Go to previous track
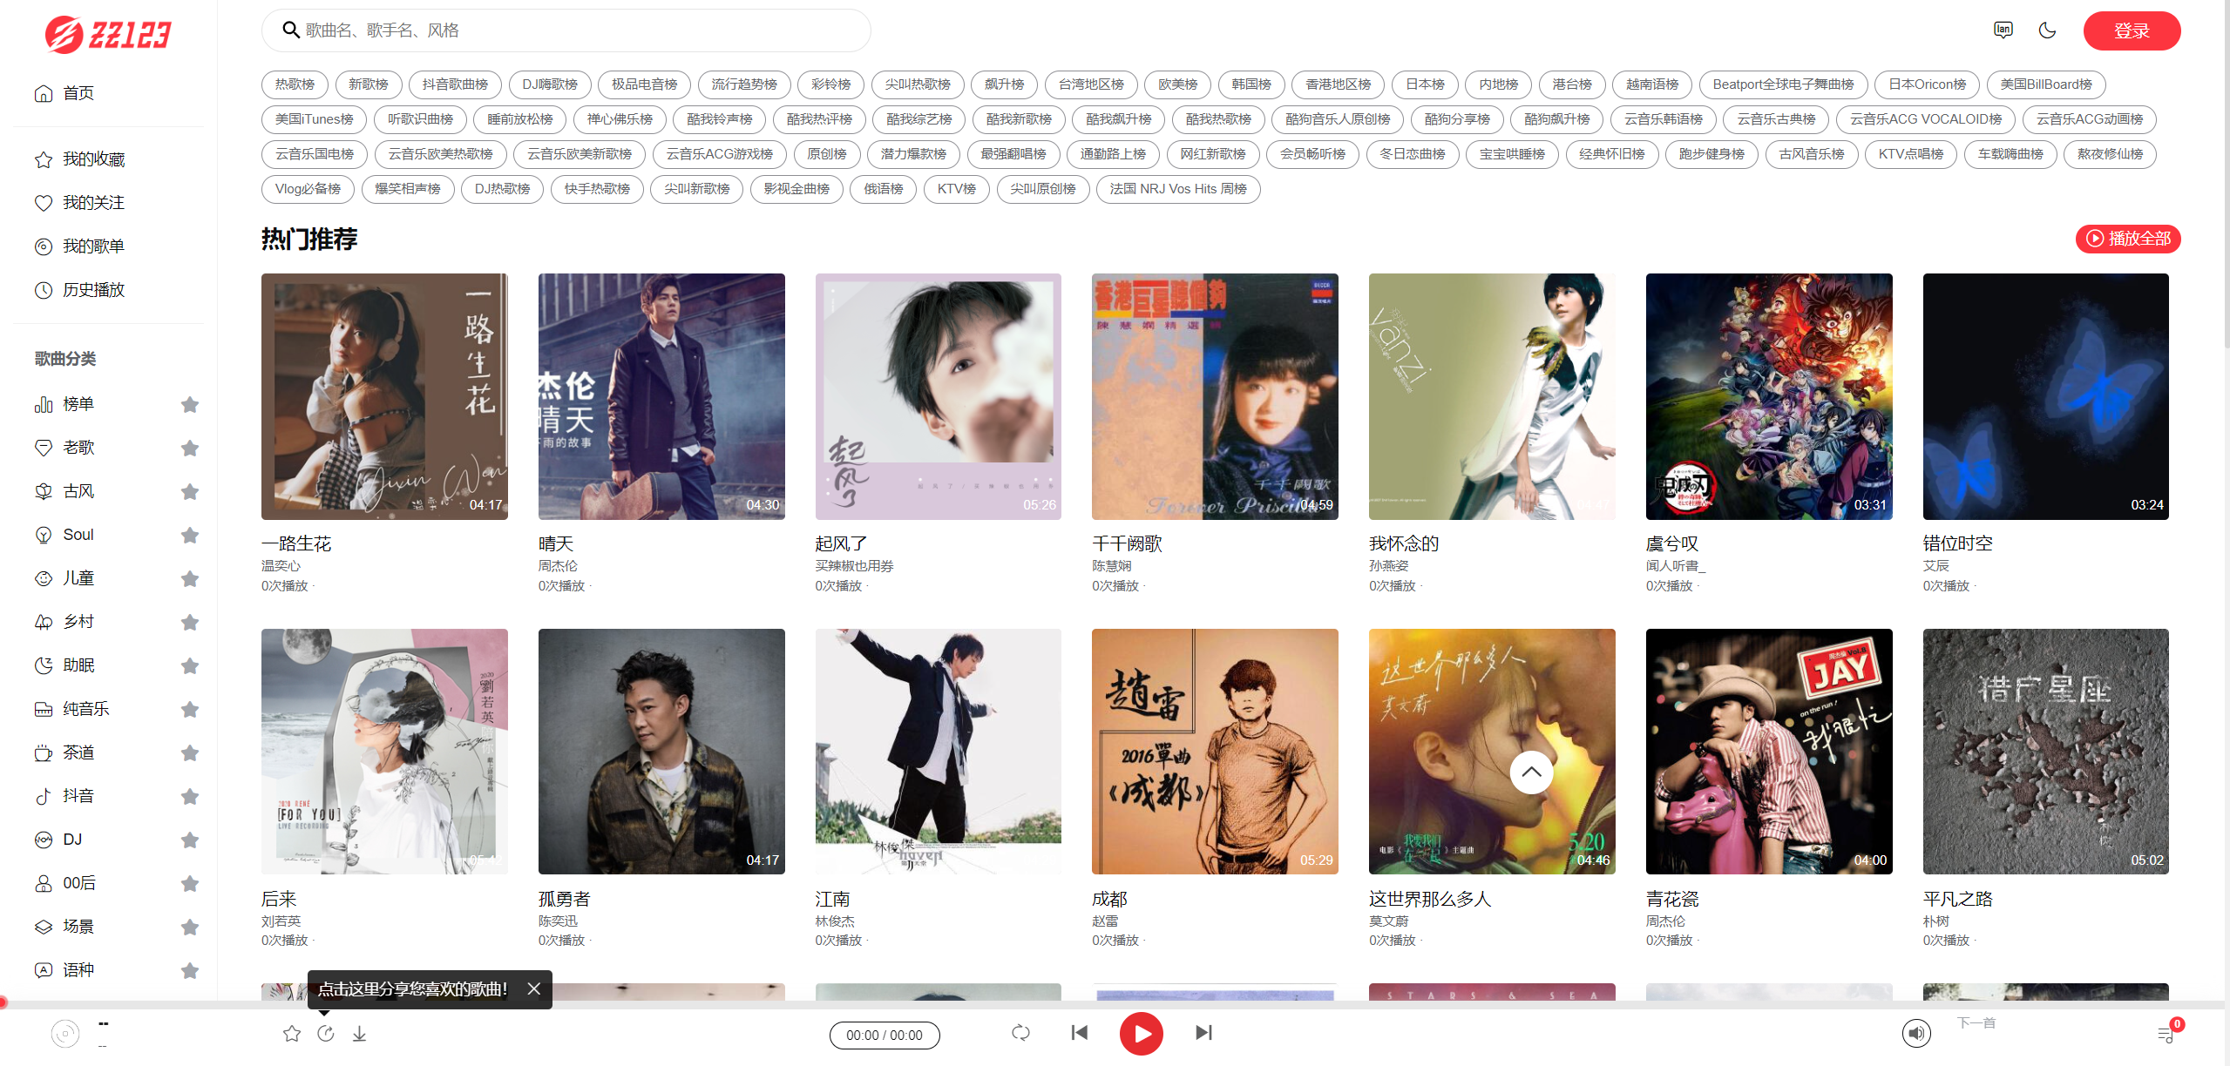 1079,1033
